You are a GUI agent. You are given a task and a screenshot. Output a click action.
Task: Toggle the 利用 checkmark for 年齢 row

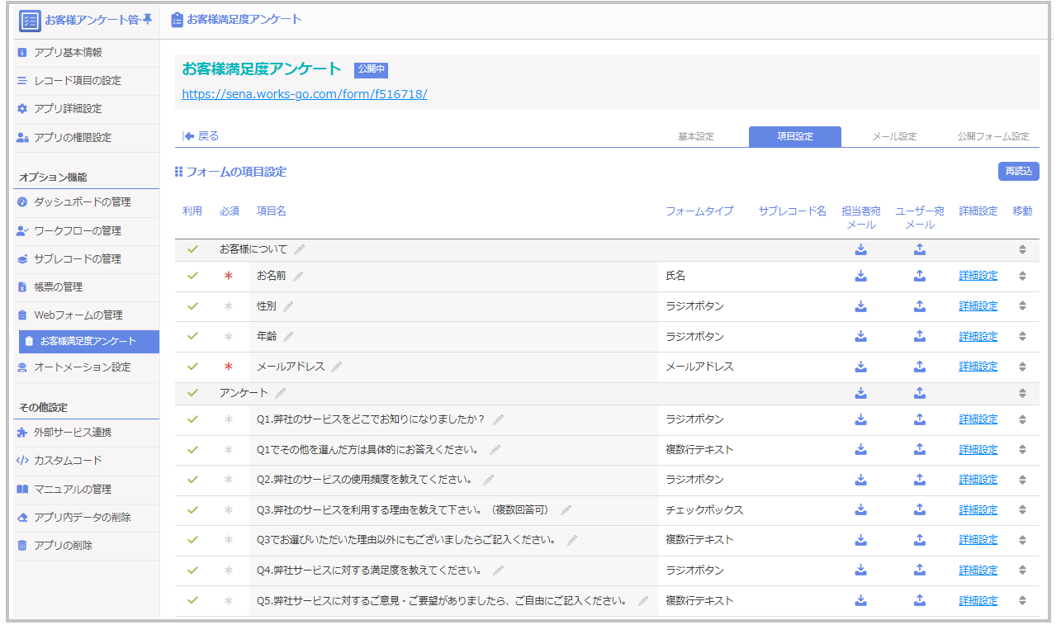(x=192, y=336)
